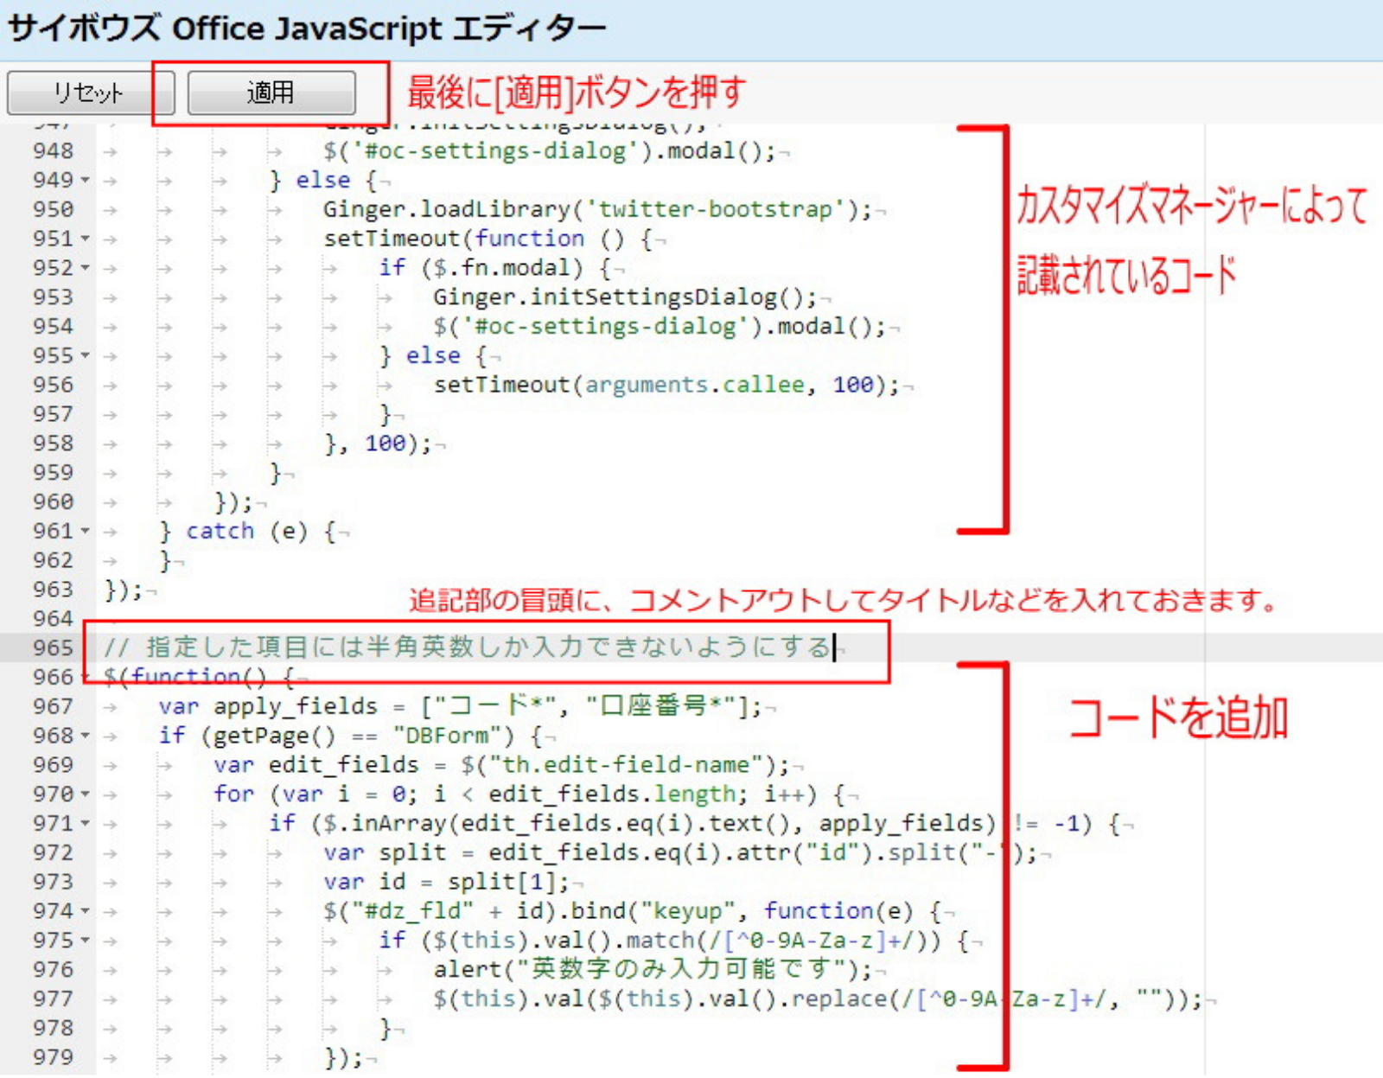Viewport: 1383px width, 1078px height.
Task: Collapse the fold arrow at line 951
Action: coord(85,239)
